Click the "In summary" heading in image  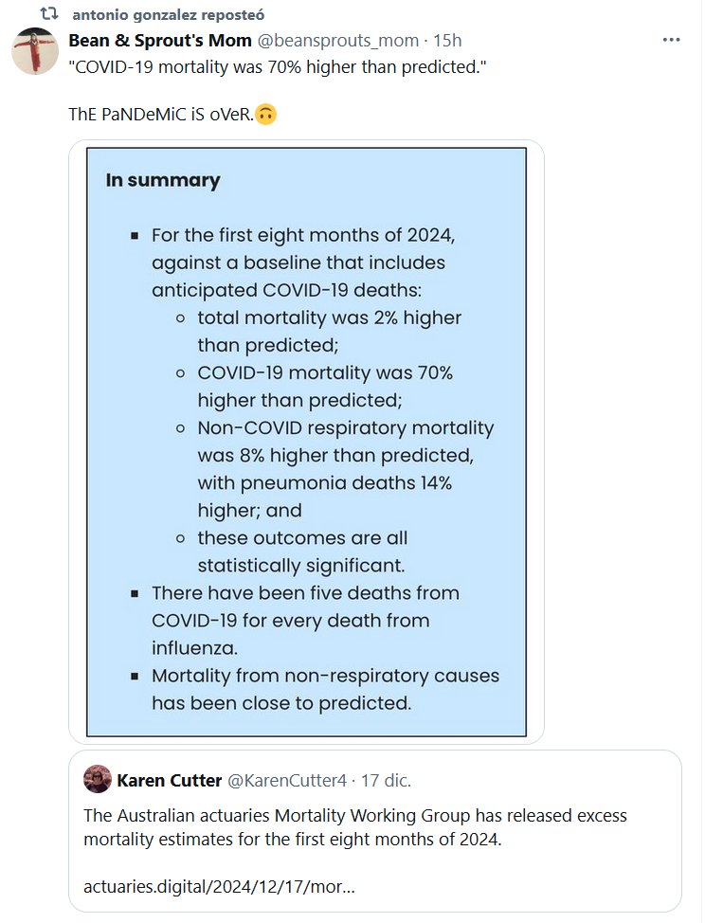[163, 180]
